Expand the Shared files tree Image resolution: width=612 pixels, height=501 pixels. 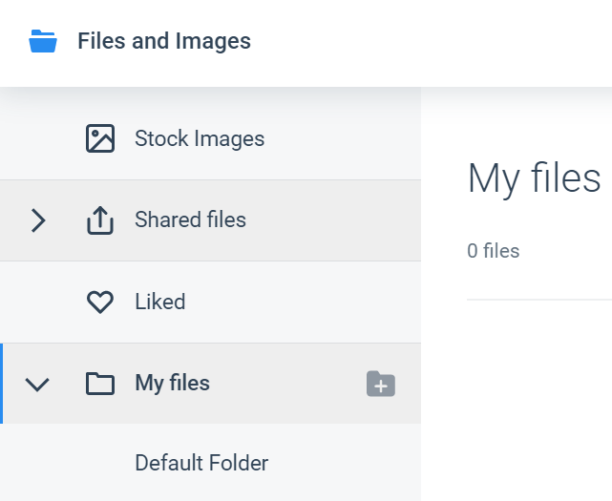(38, 220)
